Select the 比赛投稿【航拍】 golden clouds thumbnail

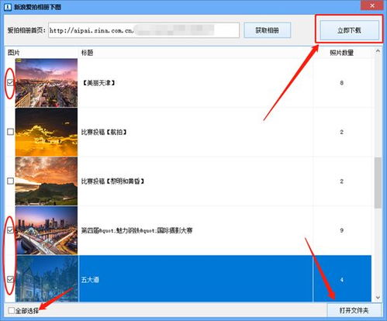click(47, 132)
